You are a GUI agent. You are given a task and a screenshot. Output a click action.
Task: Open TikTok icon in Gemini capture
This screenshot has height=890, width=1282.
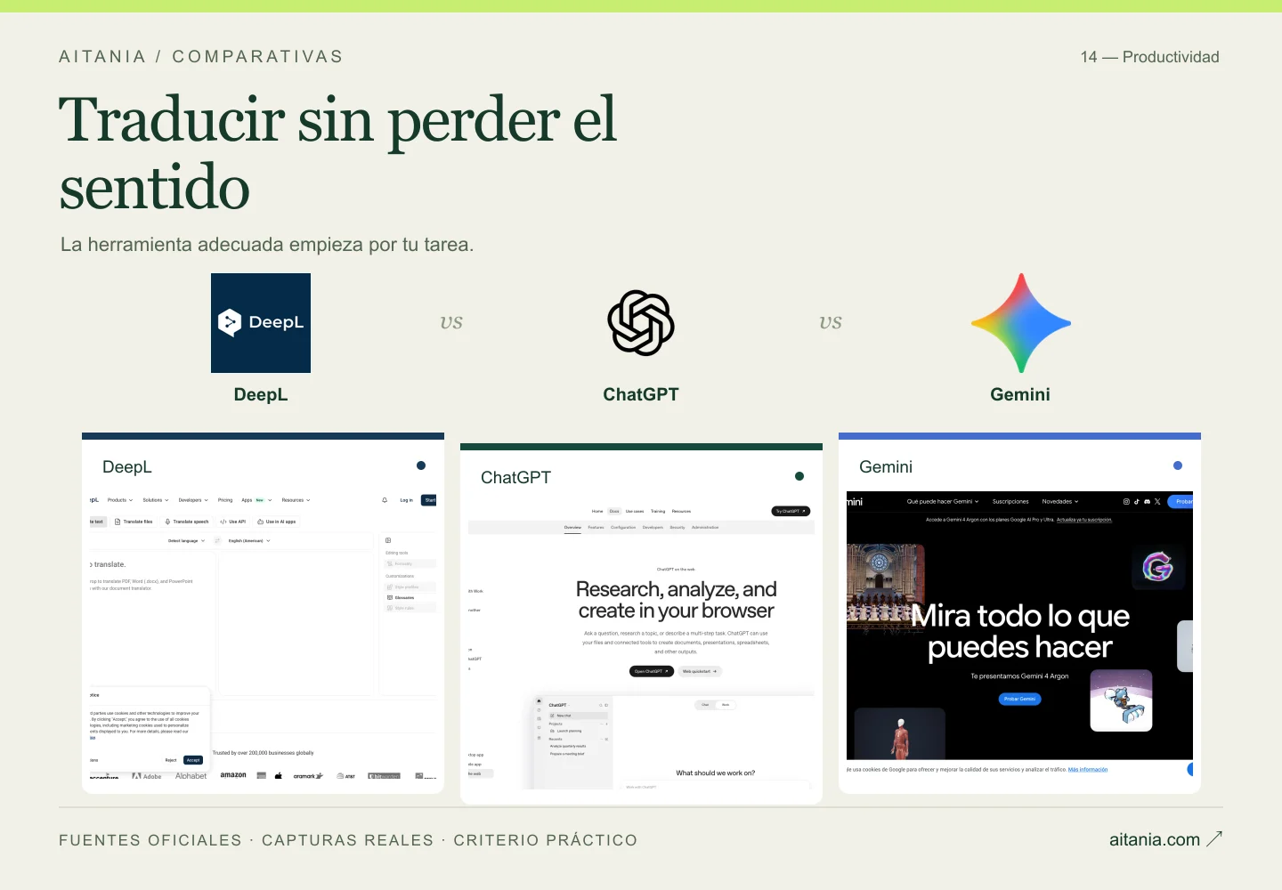point(1137,502)
